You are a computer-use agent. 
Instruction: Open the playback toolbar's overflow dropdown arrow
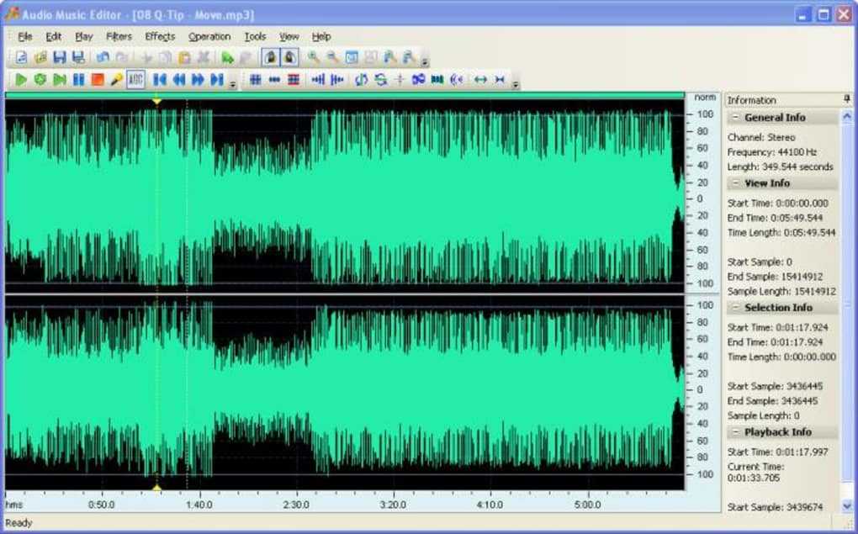pyautogui.click(x=232, y=84)
